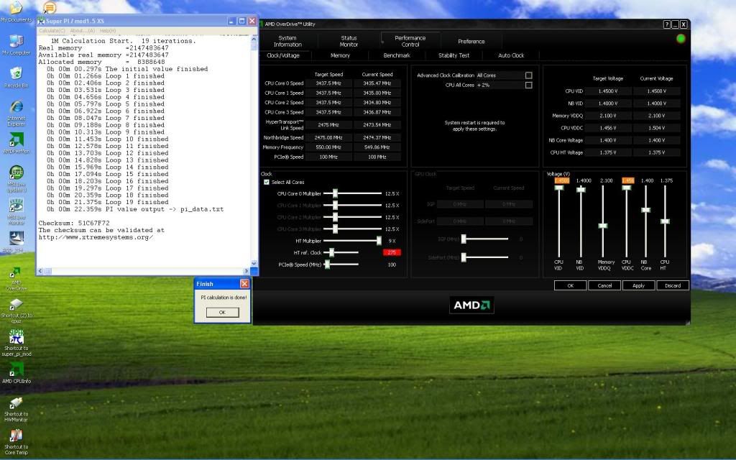
Task: Open the Calculate menu in Super PI
Action: click(x=52, y=31)
